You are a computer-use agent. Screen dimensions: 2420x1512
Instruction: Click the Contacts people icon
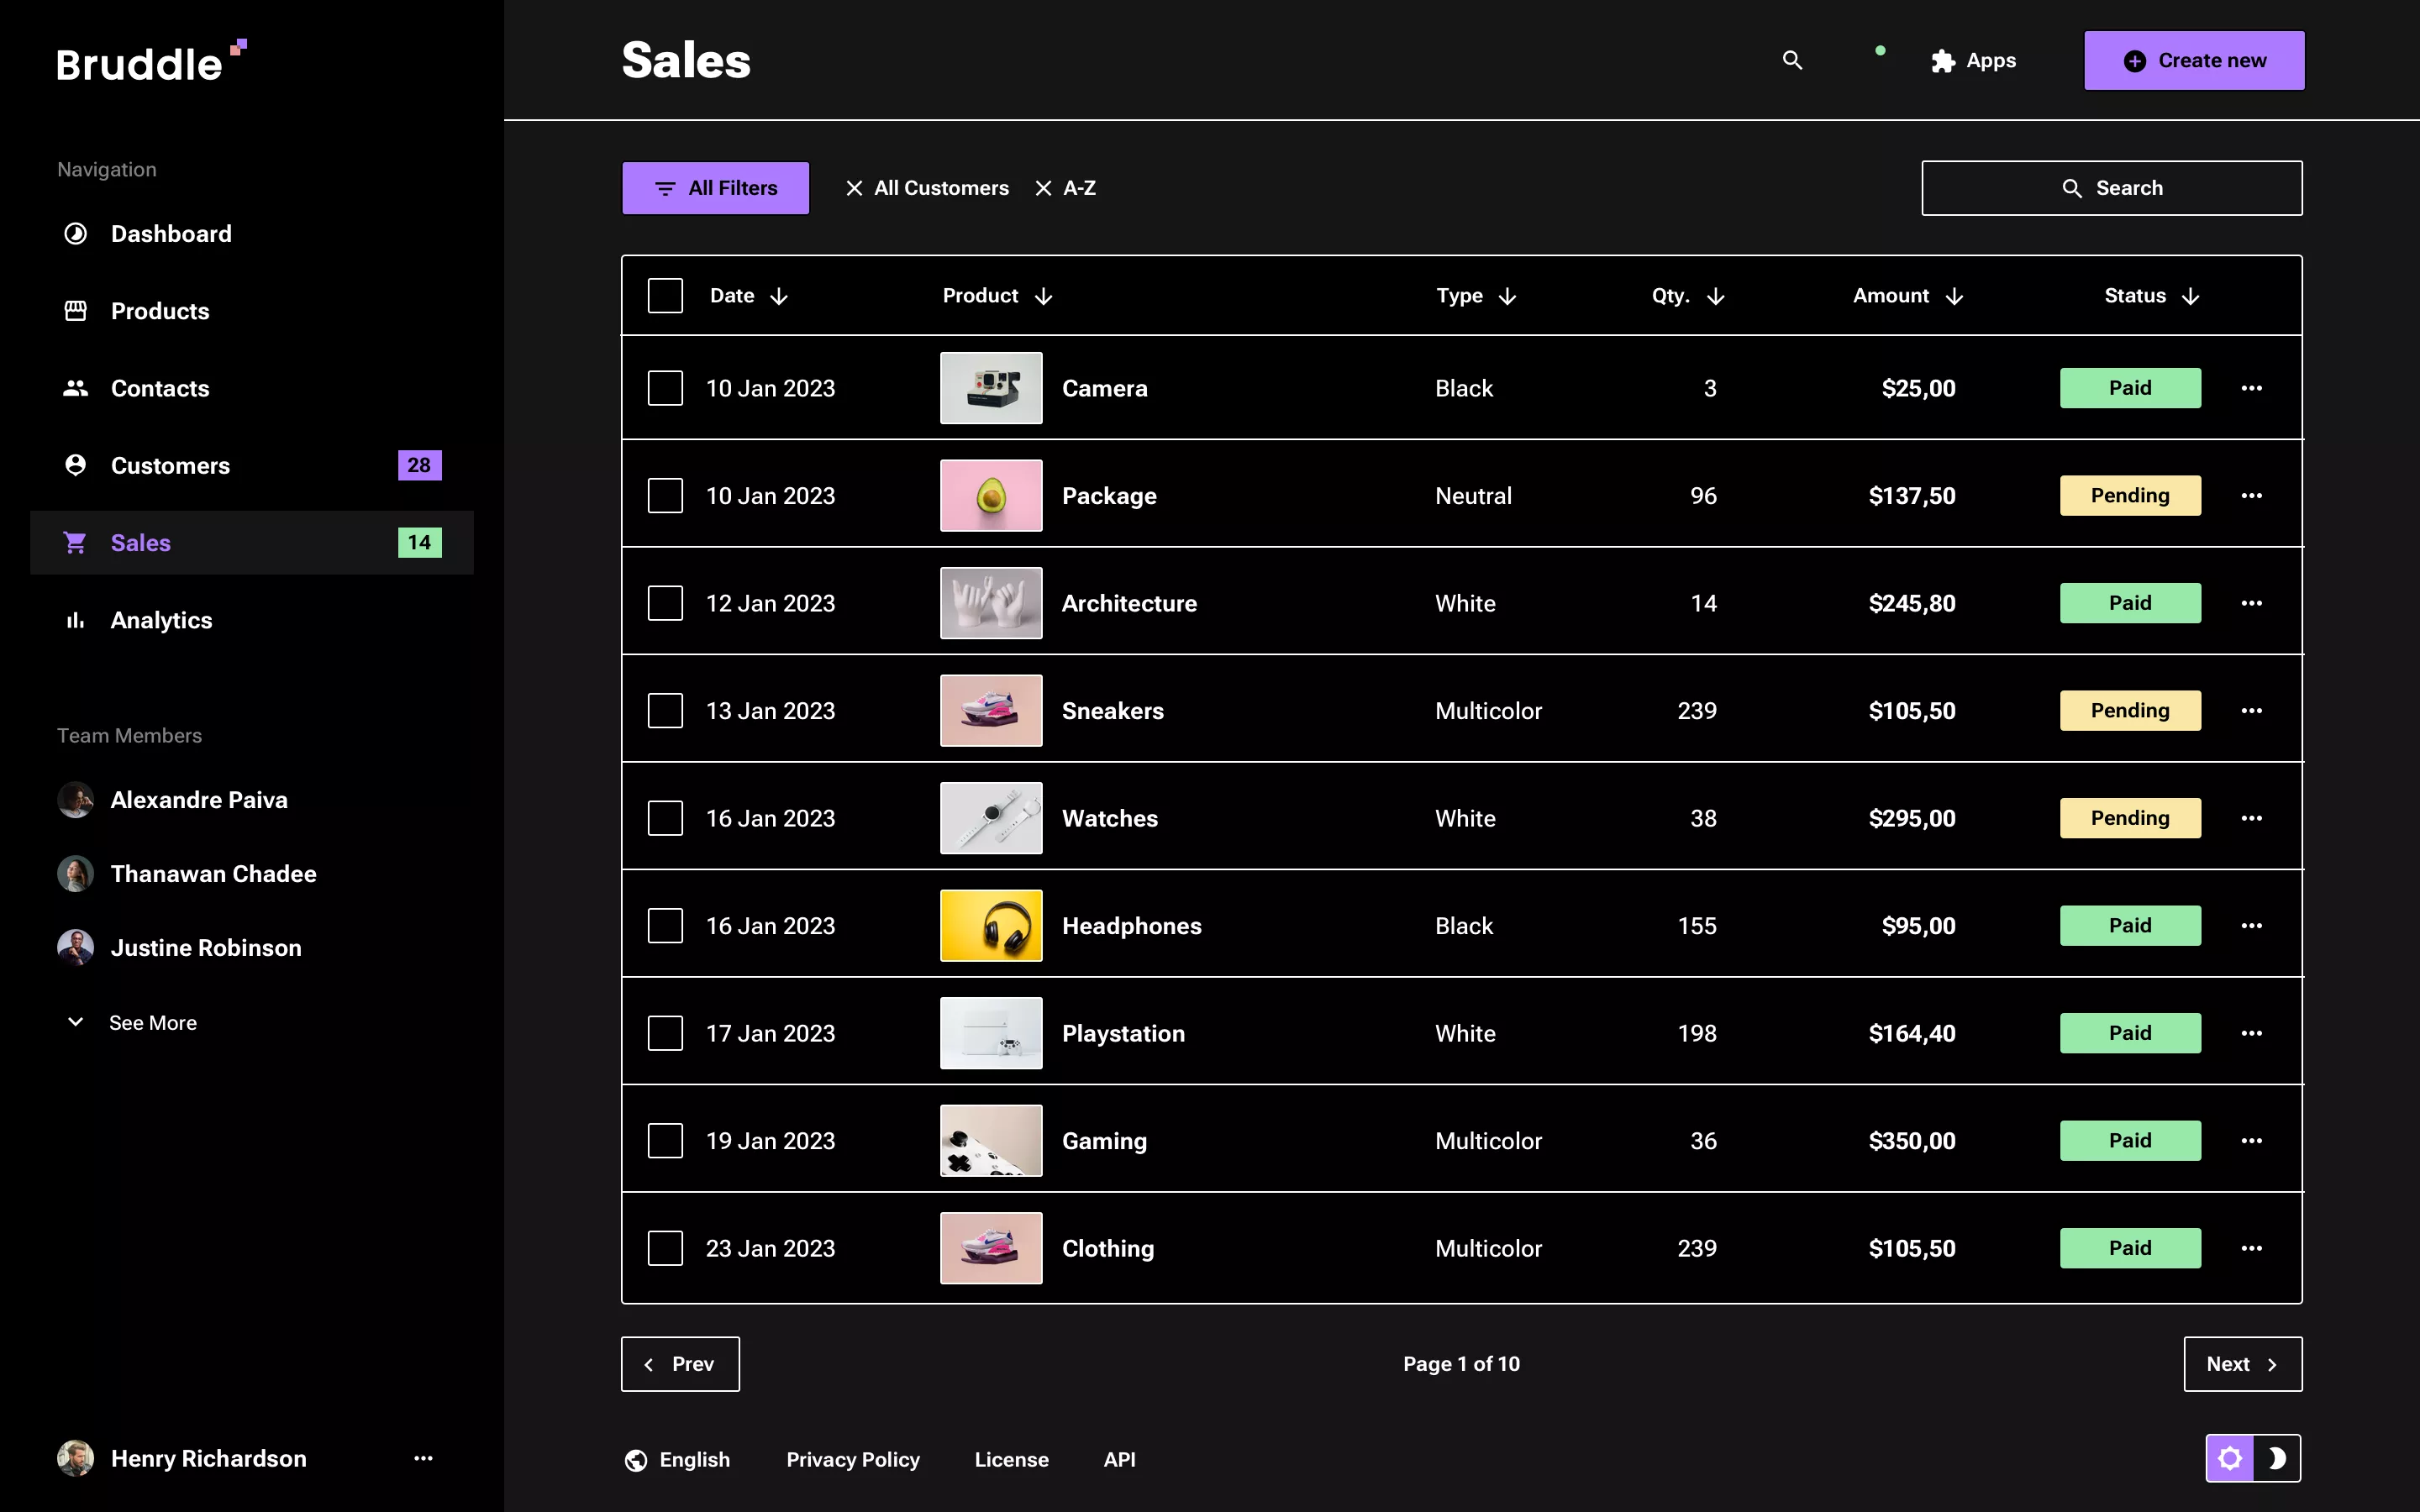pos(76,388)
